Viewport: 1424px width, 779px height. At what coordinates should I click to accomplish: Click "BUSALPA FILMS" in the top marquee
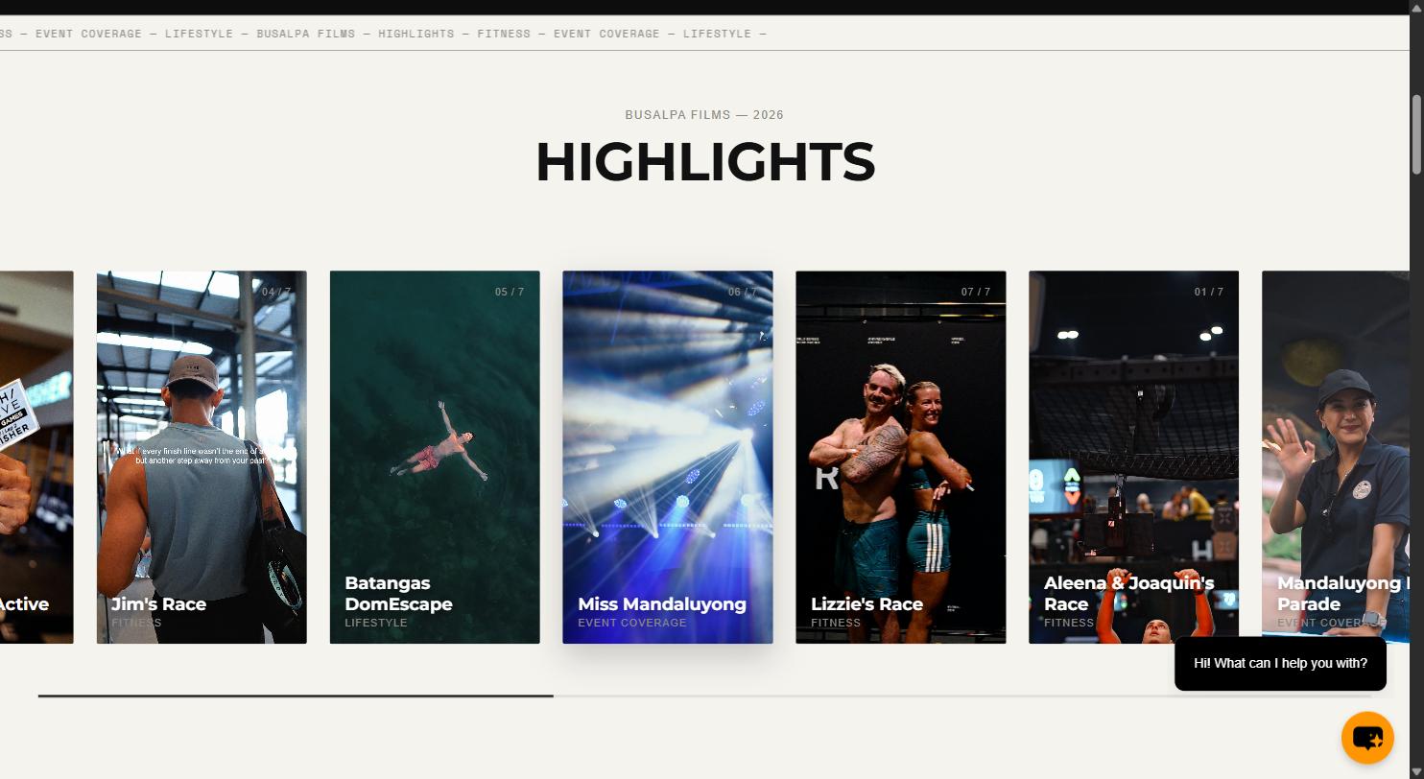(x=306, y=34)
